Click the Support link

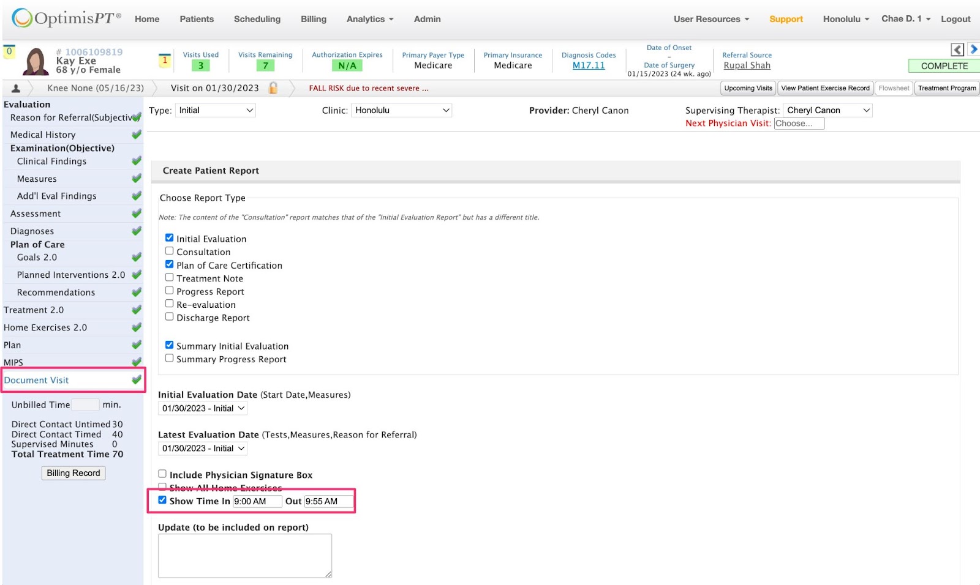click(x=786, y=19)
